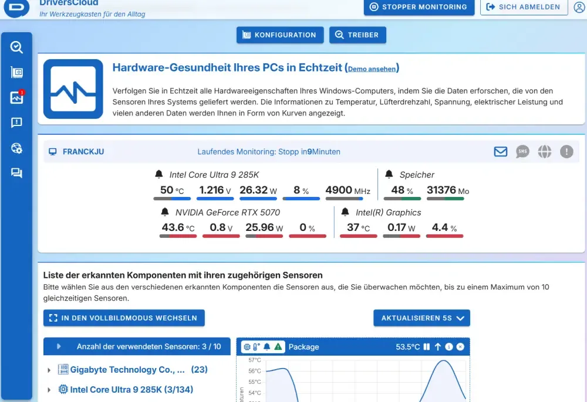The width and height of the screenshot is (587, 402).
Task: Show info for the Package chart
Action: [449, 347]
